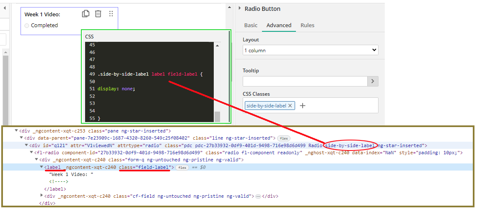Viewport: 477px width, 209px height.
Task: Collapse the Radio Button panel header
Action: tap(239, 8)
